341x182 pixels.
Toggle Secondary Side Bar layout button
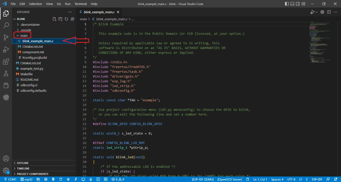click(298, 4)
